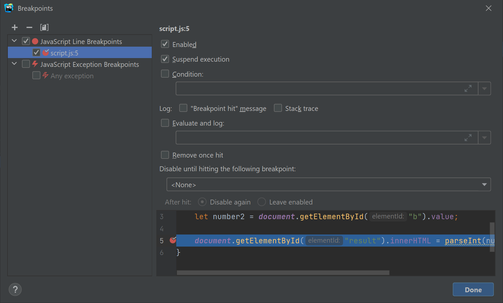Click the group breakpoints by file icon
This screenshot has height=303, width=503.
click(x=44, y=27)
